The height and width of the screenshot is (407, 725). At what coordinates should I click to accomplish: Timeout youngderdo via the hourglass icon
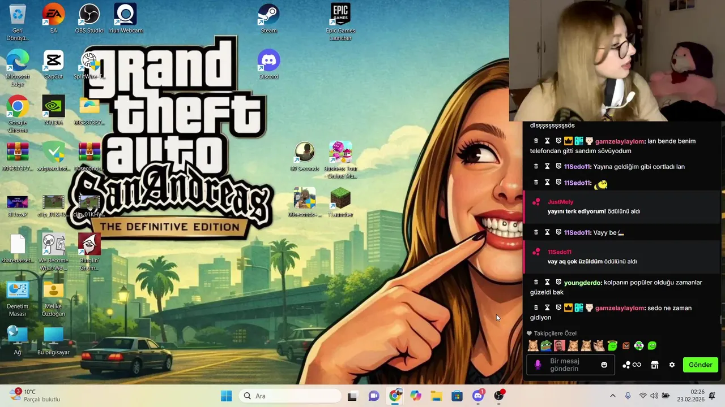point(547,282)
